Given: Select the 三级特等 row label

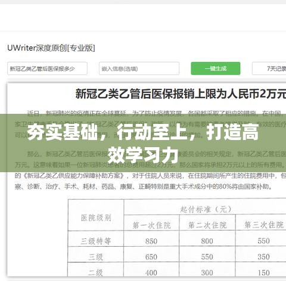Looking at the screenshot, I should [x=96, y=241].
